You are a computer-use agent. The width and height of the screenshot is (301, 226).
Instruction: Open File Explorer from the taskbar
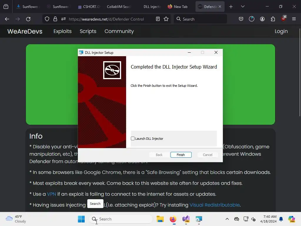click(x=160, y=219)
